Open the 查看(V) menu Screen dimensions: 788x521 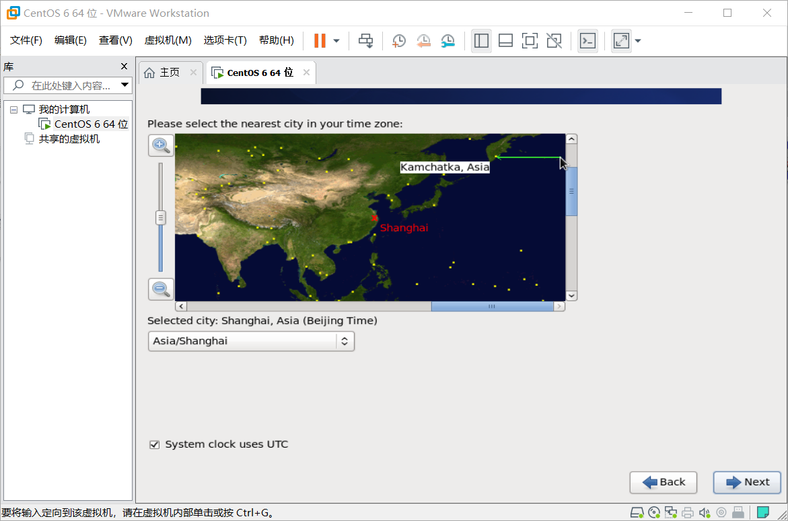tap(116, 40)
